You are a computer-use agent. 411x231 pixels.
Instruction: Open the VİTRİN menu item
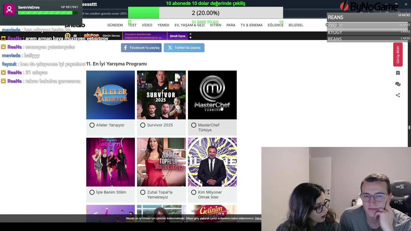pyautogui.click(x=215, y=25)
